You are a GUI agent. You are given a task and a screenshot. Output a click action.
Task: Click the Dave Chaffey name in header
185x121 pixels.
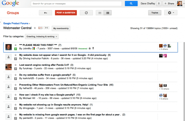(148, 3)
